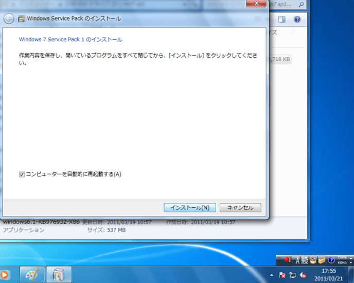The height and width of the screenshot is (283, 354).
Task: Open the Explorer help question mark icon
Action: (x=297, y=20)
